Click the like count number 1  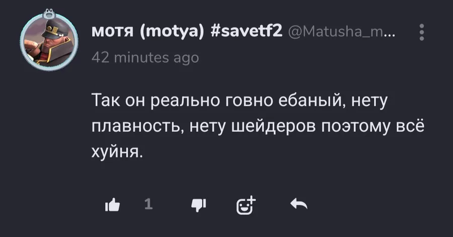(x=148, y=204)
